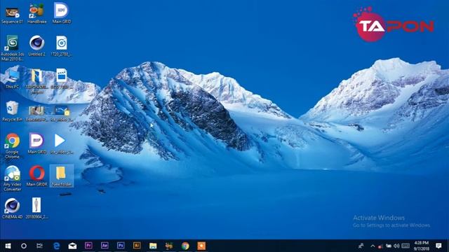Launch Adobe After Effects from taskbar
The width and height of the screenshot is (449, 252).
(x=105, y=246)
